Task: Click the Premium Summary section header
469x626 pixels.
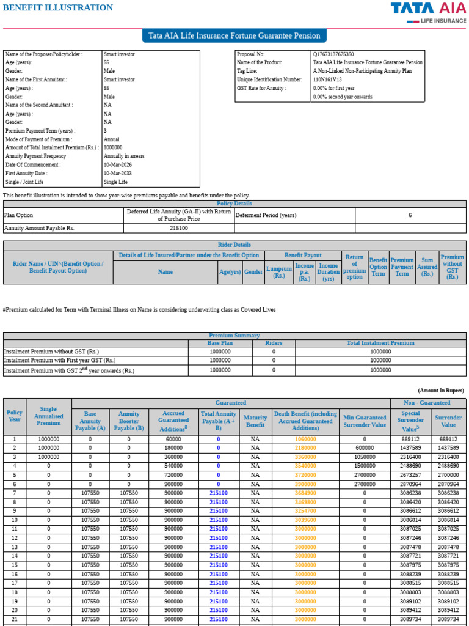Action: pyautogui.click(x=234, y=336)
